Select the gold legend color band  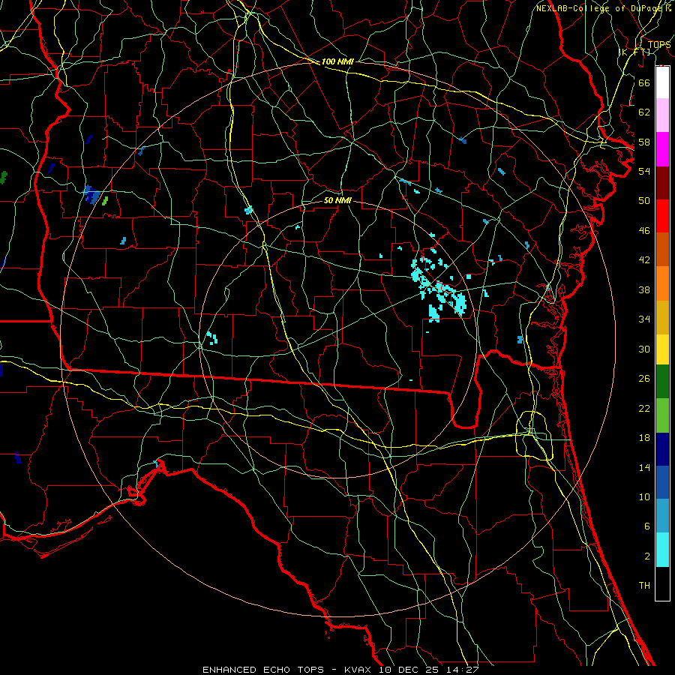(x=662, y=317)
